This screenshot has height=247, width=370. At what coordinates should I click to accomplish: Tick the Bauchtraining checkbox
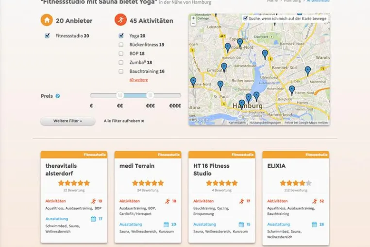(x=121, y=71)
